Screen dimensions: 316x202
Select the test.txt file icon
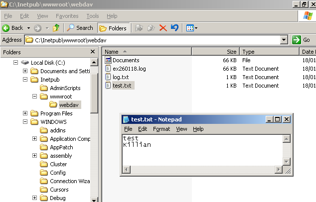click(108, 85)
